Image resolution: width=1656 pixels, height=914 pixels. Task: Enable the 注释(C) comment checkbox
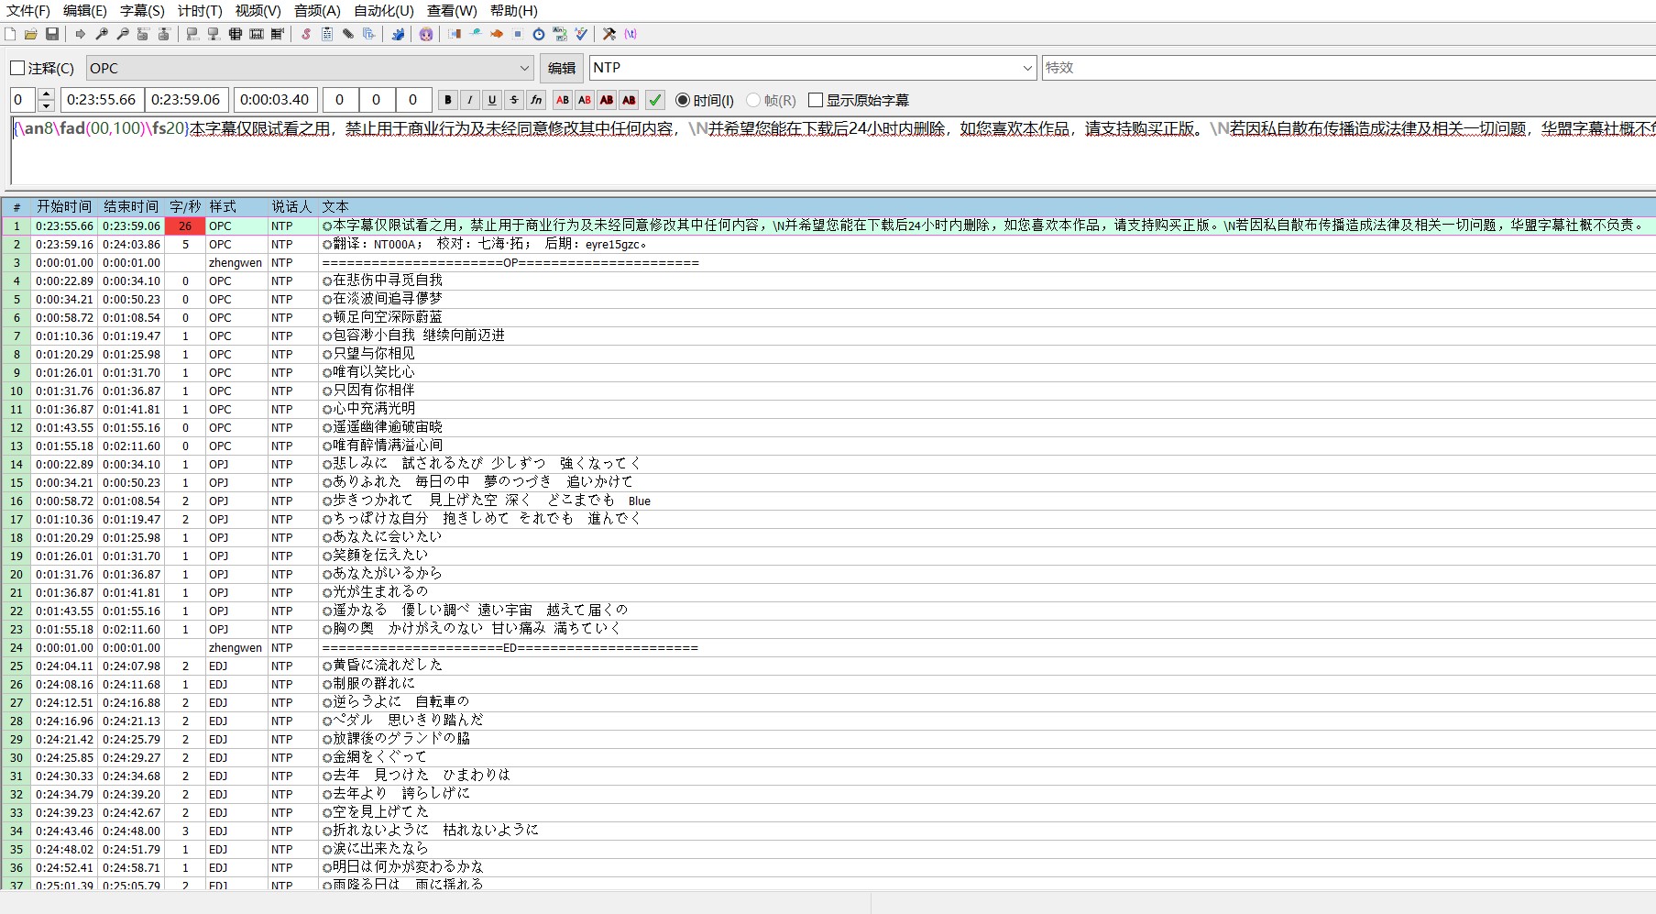42,68
